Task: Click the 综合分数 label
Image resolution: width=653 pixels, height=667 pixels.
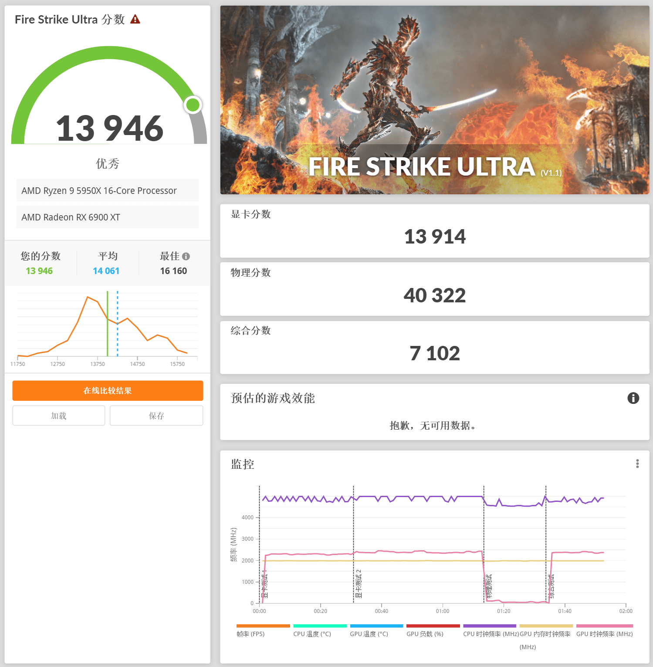Action: [x=251, y=331]
